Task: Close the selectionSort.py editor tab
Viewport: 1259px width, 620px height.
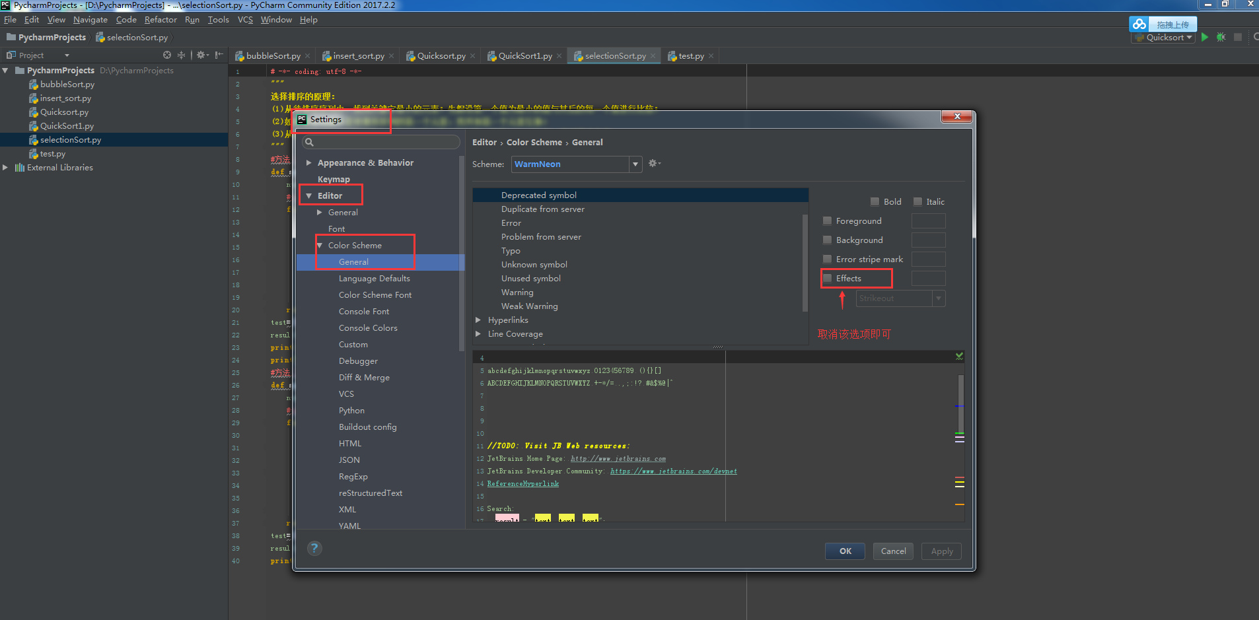Action: [x=653, y=56]
